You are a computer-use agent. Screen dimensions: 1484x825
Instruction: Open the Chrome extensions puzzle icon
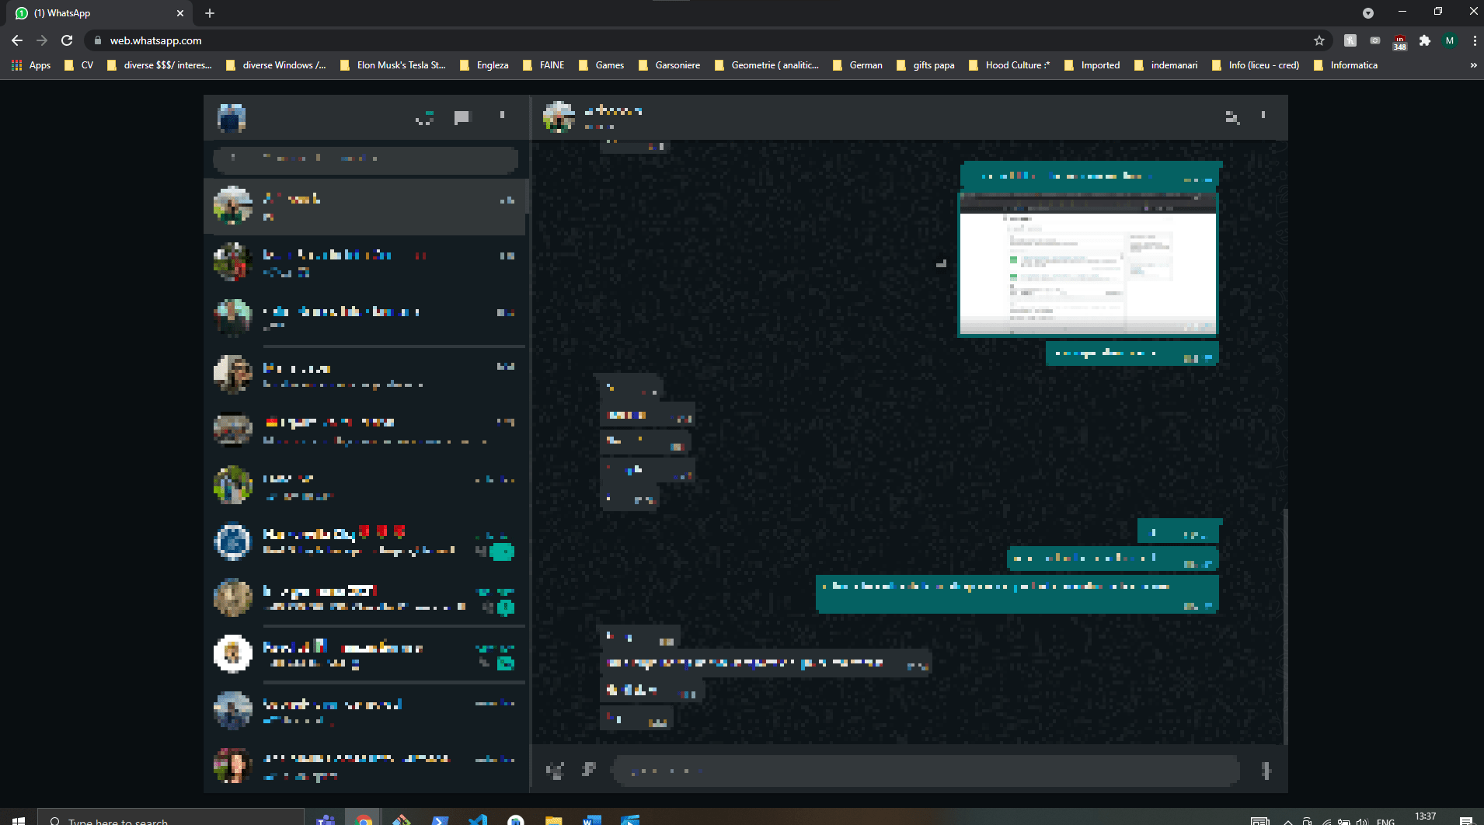coord(1426,40)
